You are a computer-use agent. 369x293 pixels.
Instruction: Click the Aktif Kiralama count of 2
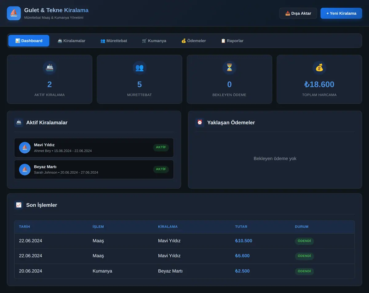pyautogui.click(x=50, y=84)
